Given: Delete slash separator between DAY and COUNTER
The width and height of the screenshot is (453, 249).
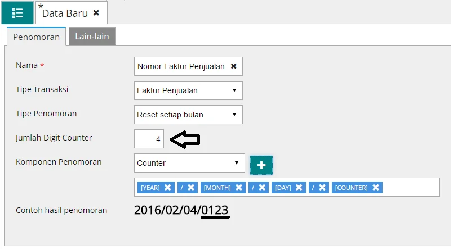Looking at the screenshot, I should [322, 187].
